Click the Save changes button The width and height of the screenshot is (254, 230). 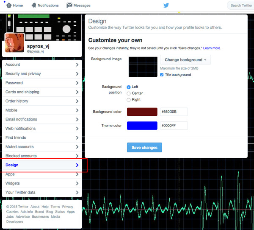pyautogui.click(x=144, y=147)
